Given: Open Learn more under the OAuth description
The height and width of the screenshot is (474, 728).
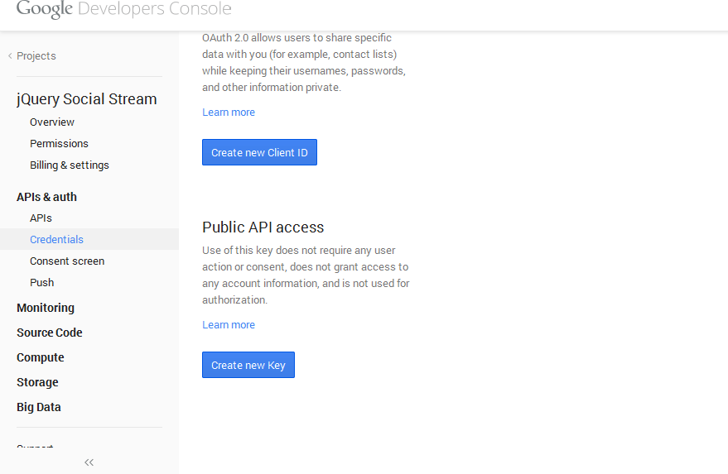Looking at the screenshot, I should 229,113.
